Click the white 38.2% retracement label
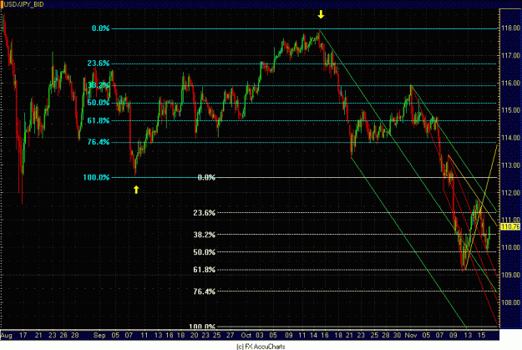 point(205,235)
